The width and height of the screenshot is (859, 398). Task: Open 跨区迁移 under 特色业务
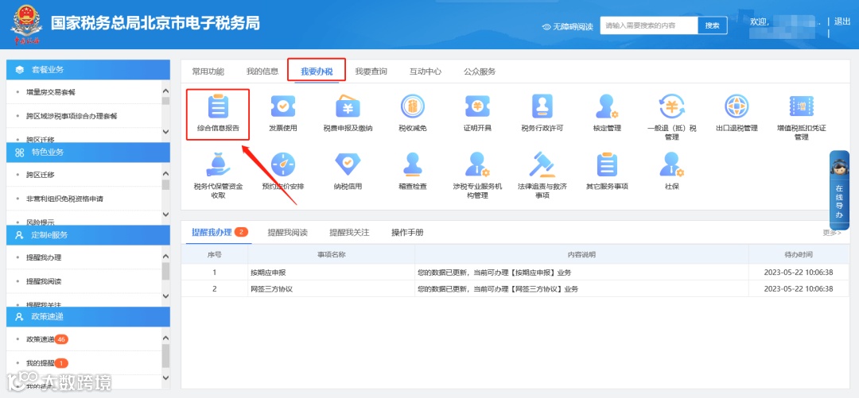(41, 175)
